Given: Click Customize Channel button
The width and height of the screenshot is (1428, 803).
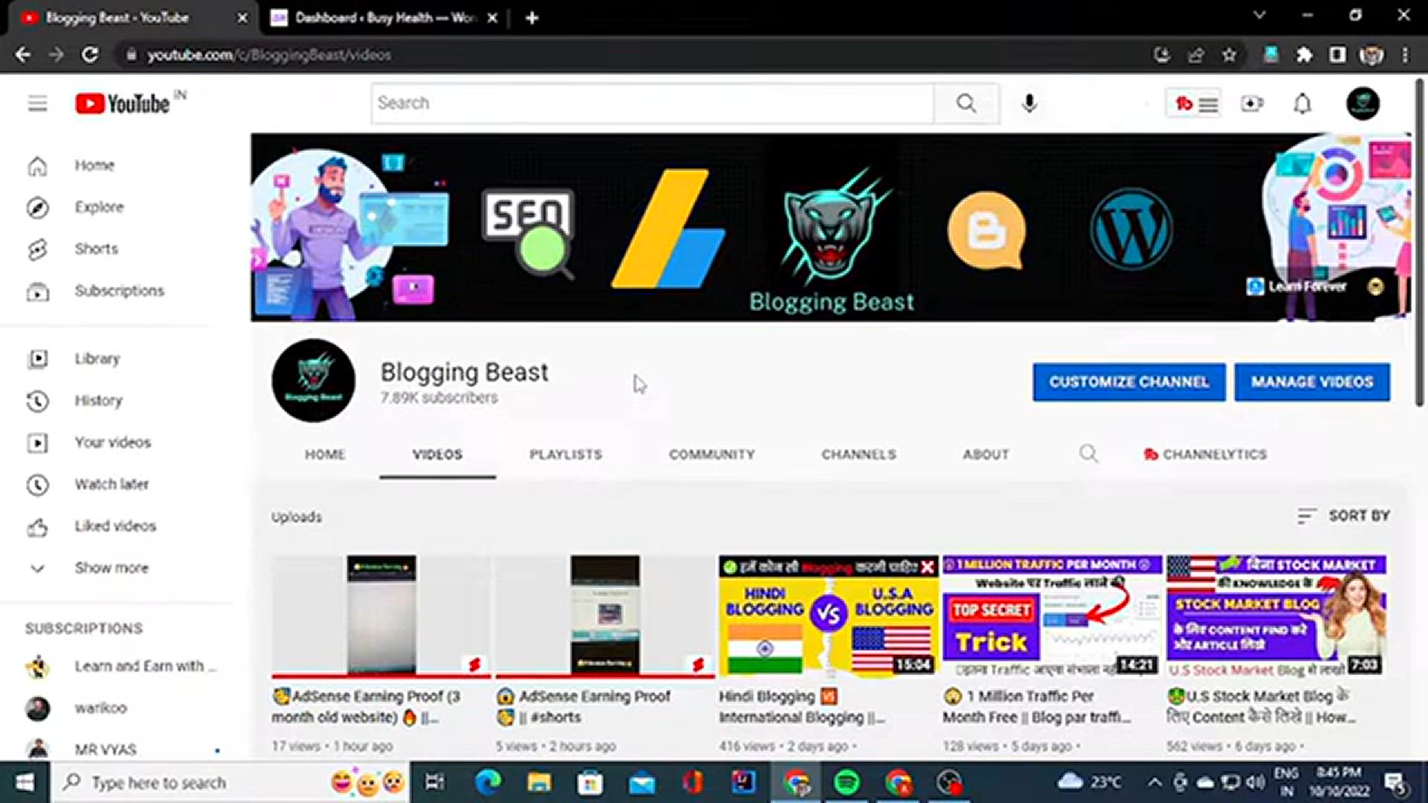Looking at the screenshot, I should (1129, 382).
